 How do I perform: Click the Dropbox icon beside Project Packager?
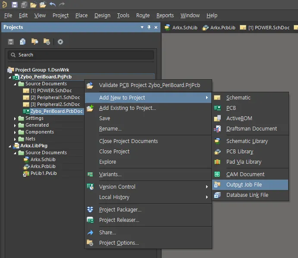click(x=90, y=210)
